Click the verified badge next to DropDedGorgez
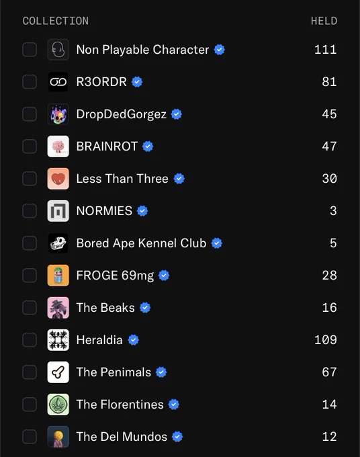This screenshot has width=360, height=457. point(176,114)
